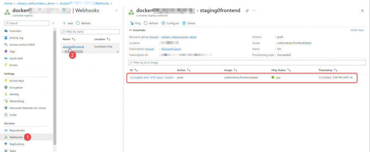Screen dimensions: 370x152
Task: Open Overview in the sidebar
Action: [15, 31]
